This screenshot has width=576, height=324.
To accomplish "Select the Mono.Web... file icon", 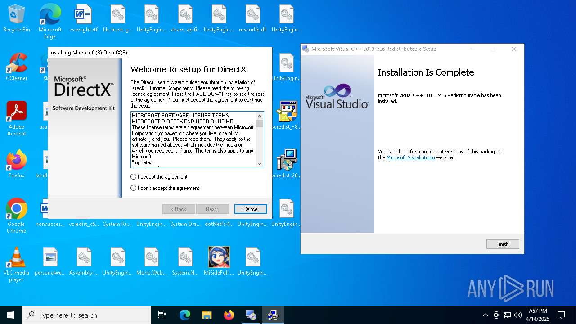I will [x=151, y=261].
